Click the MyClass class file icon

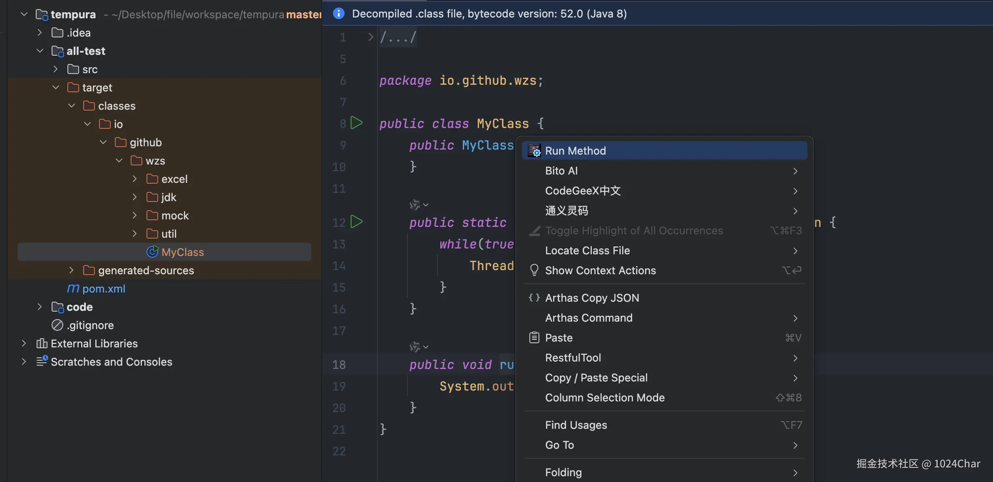pos(152,252)
